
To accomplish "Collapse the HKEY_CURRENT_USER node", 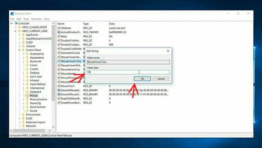I will pos(16,31).
